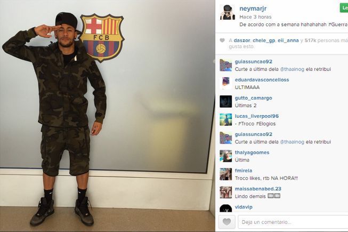Open maissabenabed.23 username link

(258, 189)
